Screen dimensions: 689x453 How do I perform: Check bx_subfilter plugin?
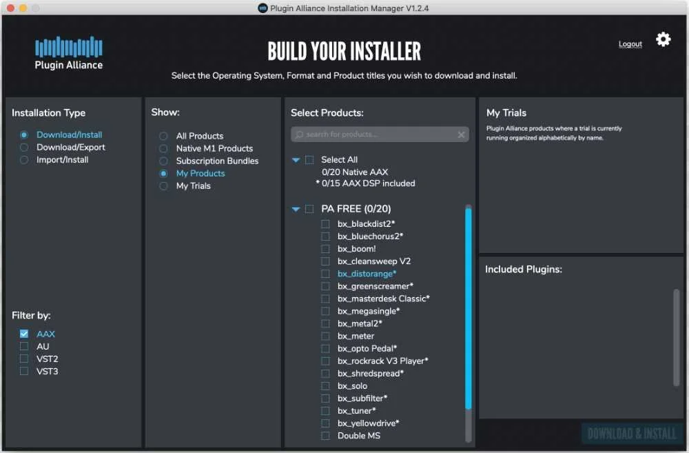326,399
